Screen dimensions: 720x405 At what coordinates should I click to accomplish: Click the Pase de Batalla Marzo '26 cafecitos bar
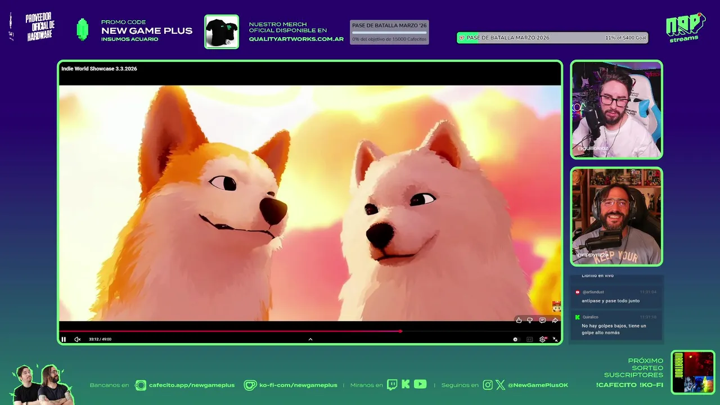pyautogui.click(x=389, y=32)
